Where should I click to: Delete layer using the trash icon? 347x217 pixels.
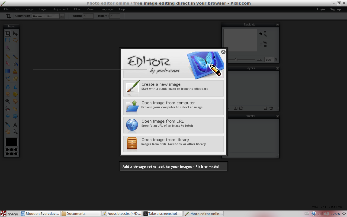(271, 108)
